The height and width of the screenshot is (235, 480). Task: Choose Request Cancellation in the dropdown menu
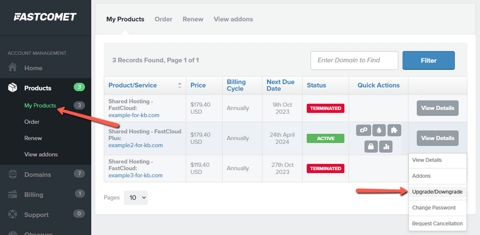[437, 224]
